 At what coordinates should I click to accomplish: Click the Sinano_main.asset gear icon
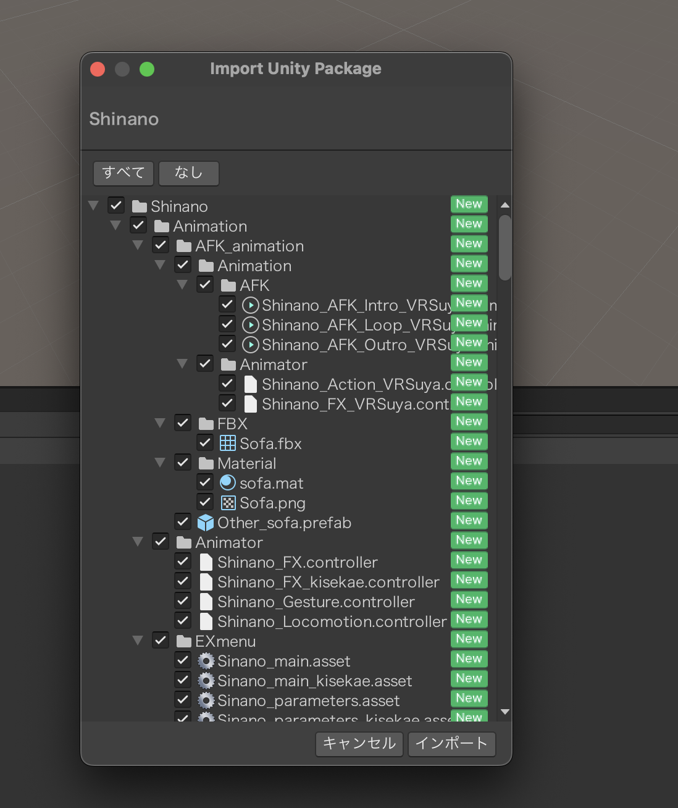point(206,660)
